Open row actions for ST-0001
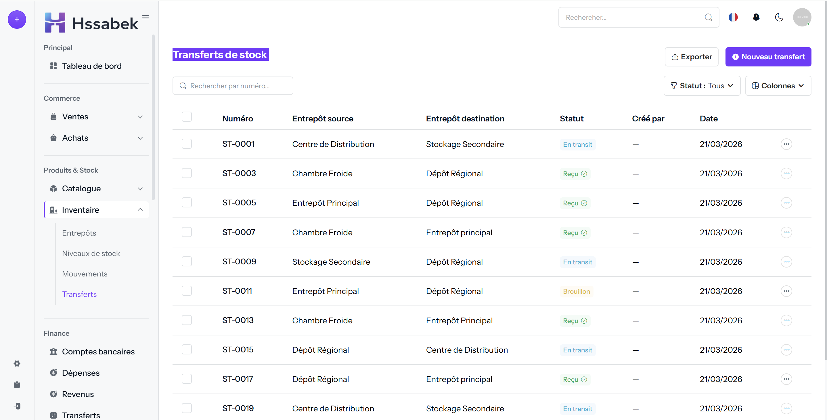 786,144
